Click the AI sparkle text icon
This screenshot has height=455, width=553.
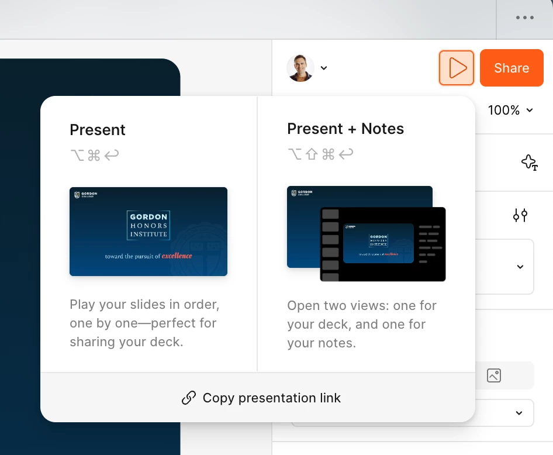(x=529, y=163)
